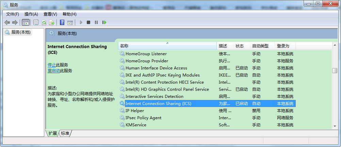Sort by the 描述 column header
Viewport: 341px width, 147px height.
(225, 46)
